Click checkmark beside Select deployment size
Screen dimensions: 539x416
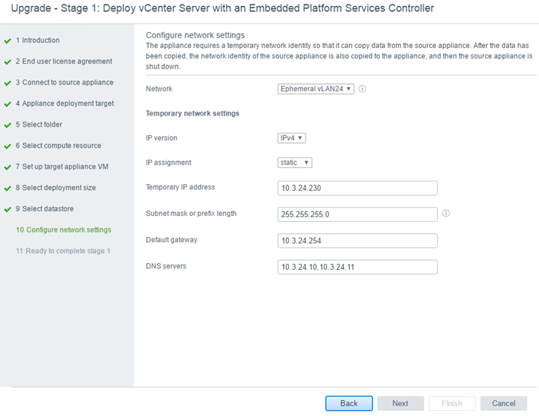[x=8, y=189]
